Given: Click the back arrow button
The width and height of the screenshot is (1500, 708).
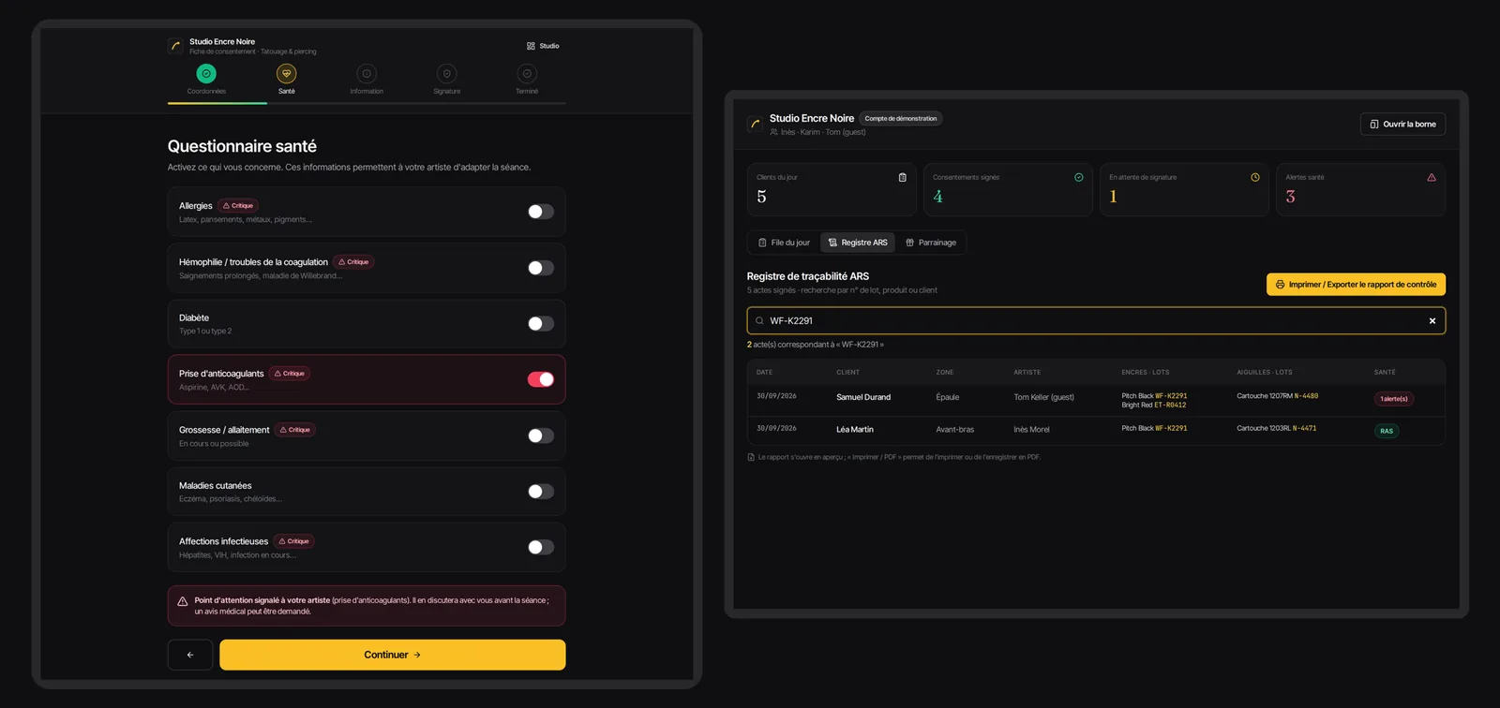Looking at the screenshot, I should coord(190,655).
